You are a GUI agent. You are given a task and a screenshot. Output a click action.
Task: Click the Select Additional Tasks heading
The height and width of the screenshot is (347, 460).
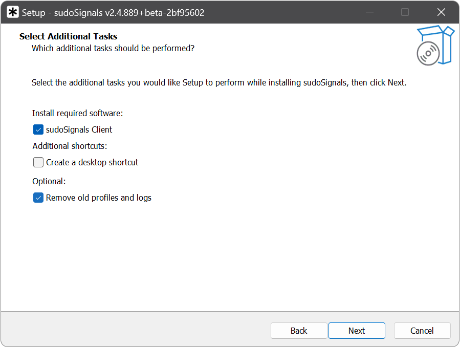click(x=68, y=36)
